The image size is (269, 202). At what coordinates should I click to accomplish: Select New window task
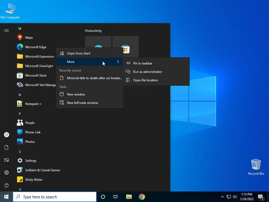coord(90,94)
